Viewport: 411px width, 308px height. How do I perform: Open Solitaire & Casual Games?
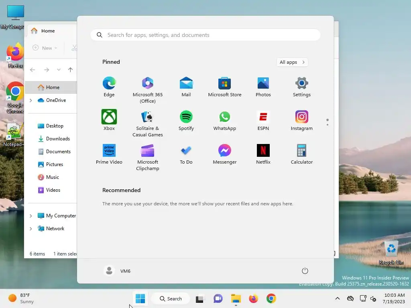click(148, 124)
